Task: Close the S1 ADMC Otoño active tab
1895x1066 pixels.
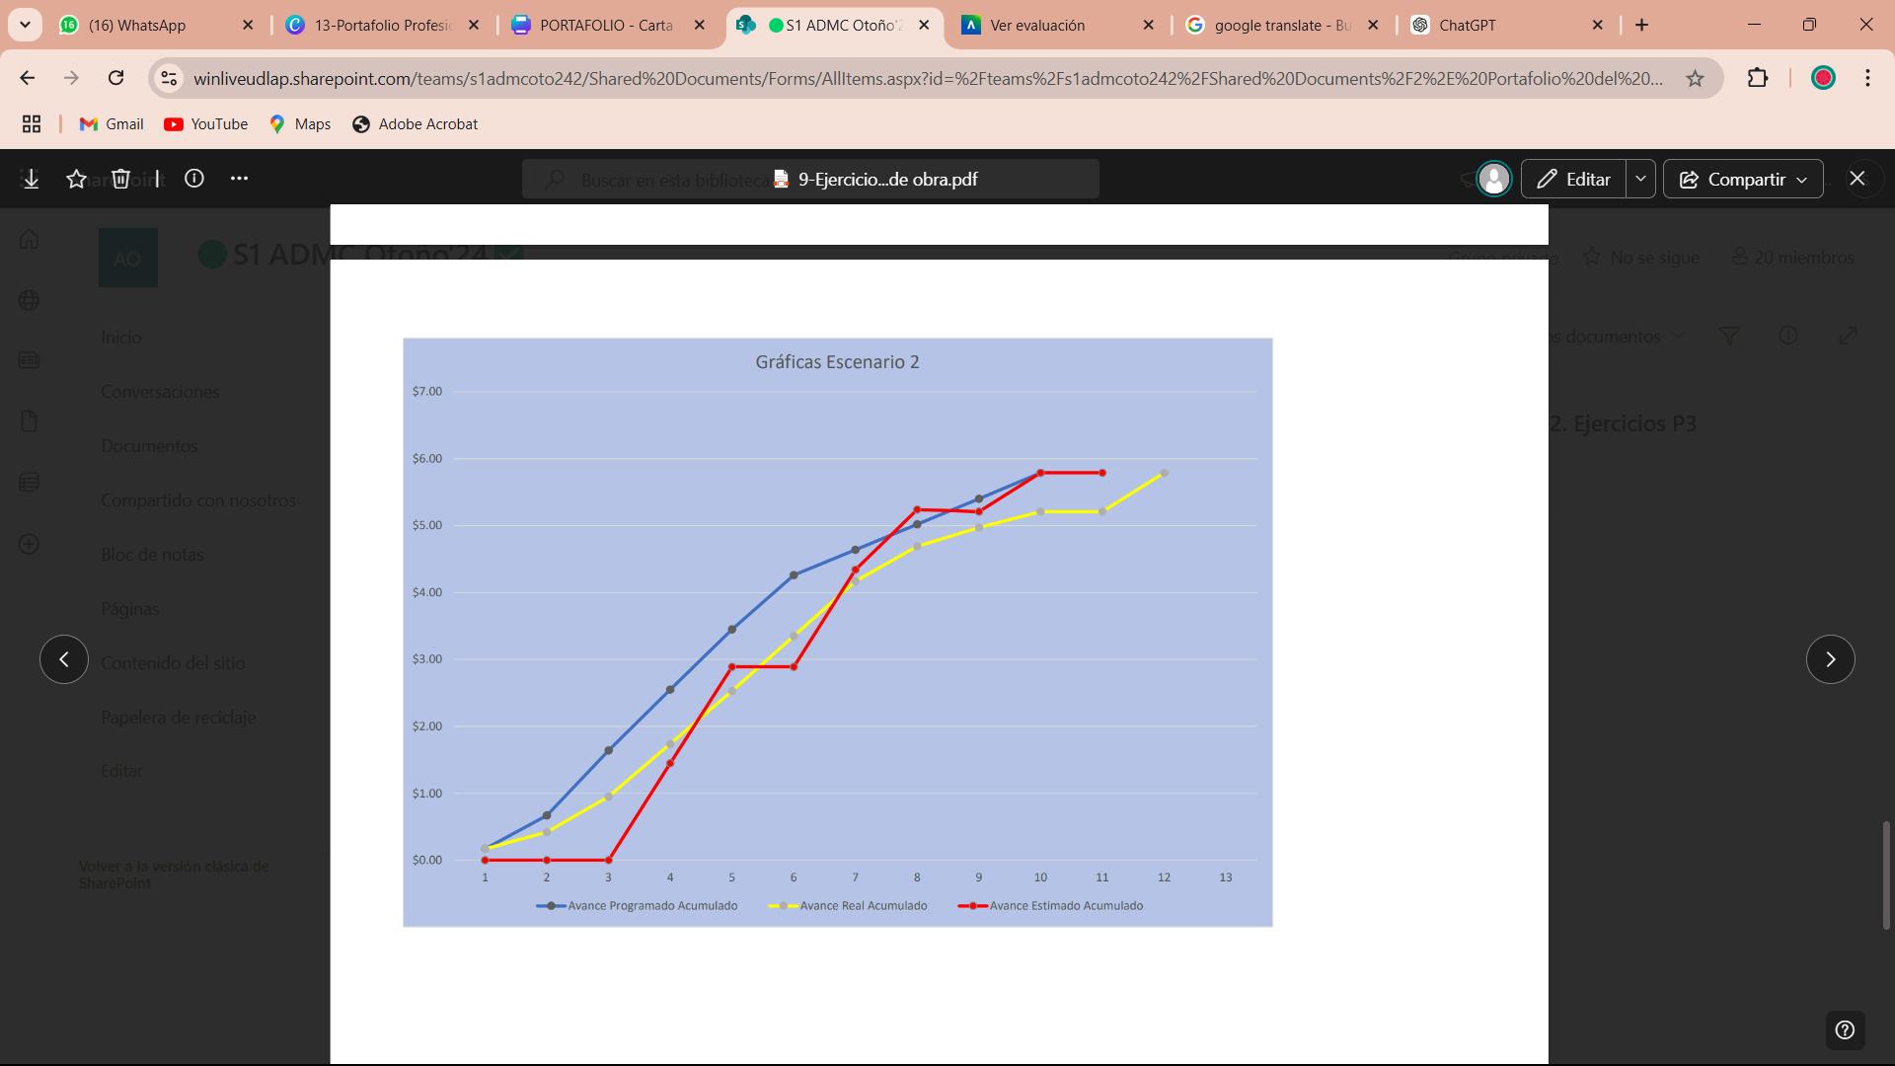Action: pos(924,25)
